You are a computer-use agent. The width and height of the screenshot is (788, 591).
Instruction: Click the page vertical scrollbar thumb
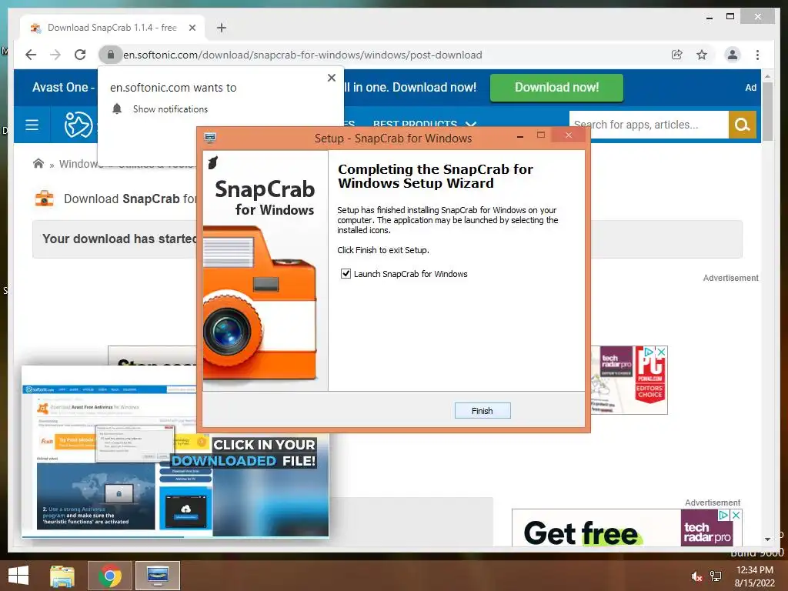pyautogui.click(x=767, y=112)
